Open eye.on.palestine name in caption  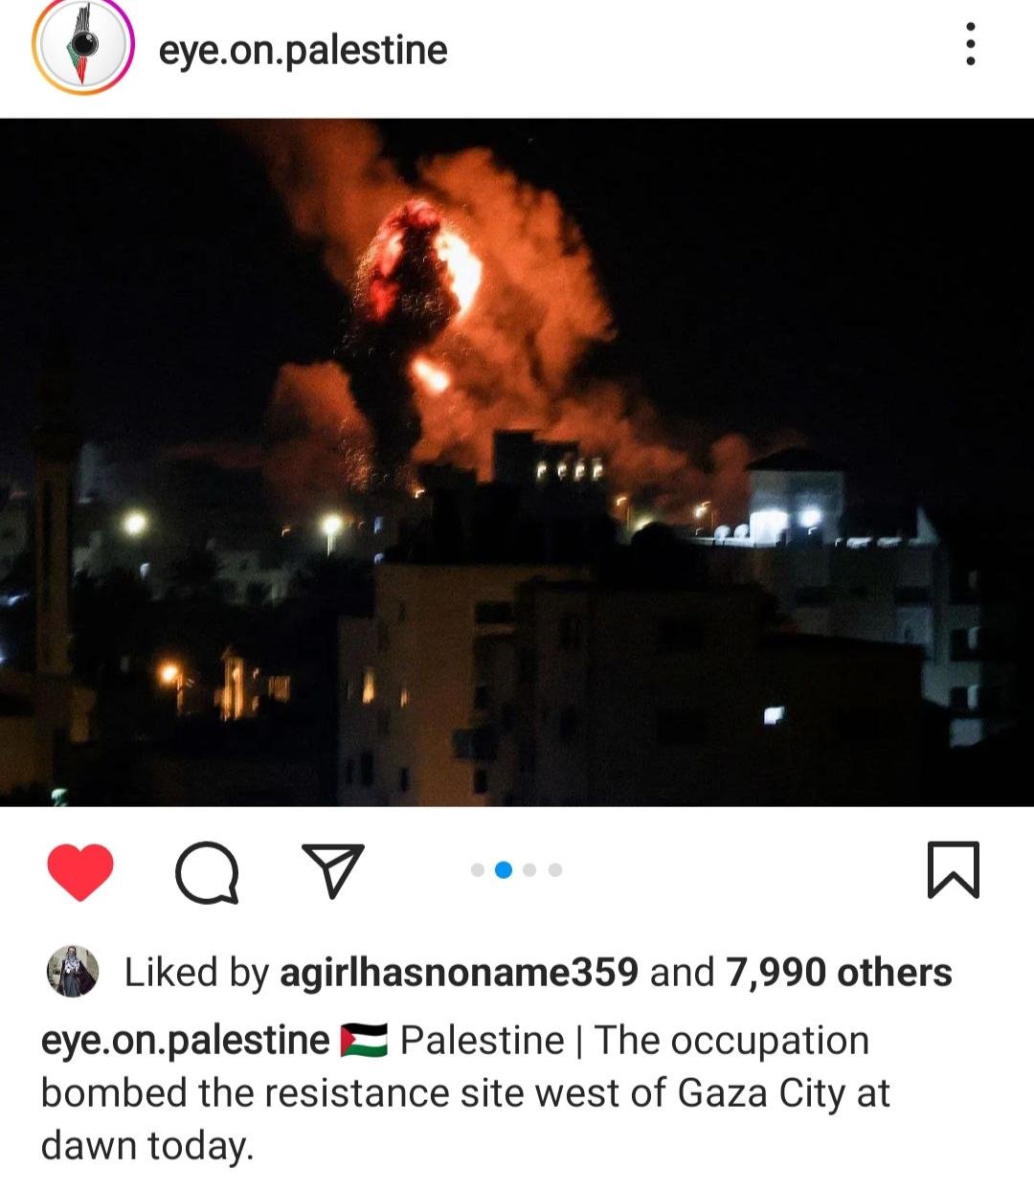(x=186, y=1041)
